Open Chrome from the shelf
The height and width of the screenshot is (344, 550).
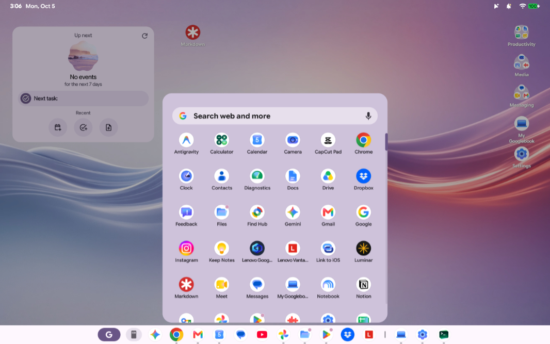click(176, 335)
